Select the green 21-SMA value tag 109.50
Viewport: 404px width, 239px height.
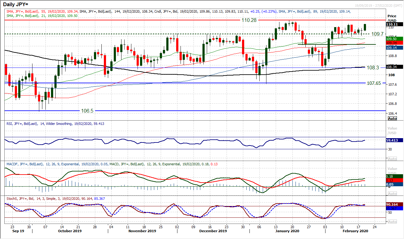click(394, 39)
